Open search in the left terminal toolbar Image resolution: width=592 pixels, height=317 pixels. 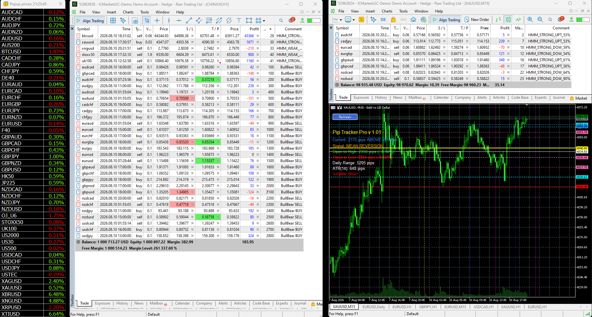[281, 21]
